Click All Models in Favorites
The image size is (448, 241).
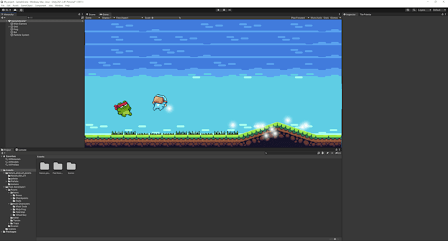(x=13, y=162)
